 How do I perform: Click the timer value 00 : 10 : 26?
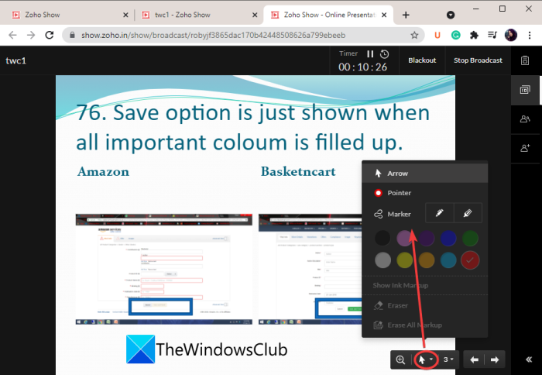[x=362, y=67]
